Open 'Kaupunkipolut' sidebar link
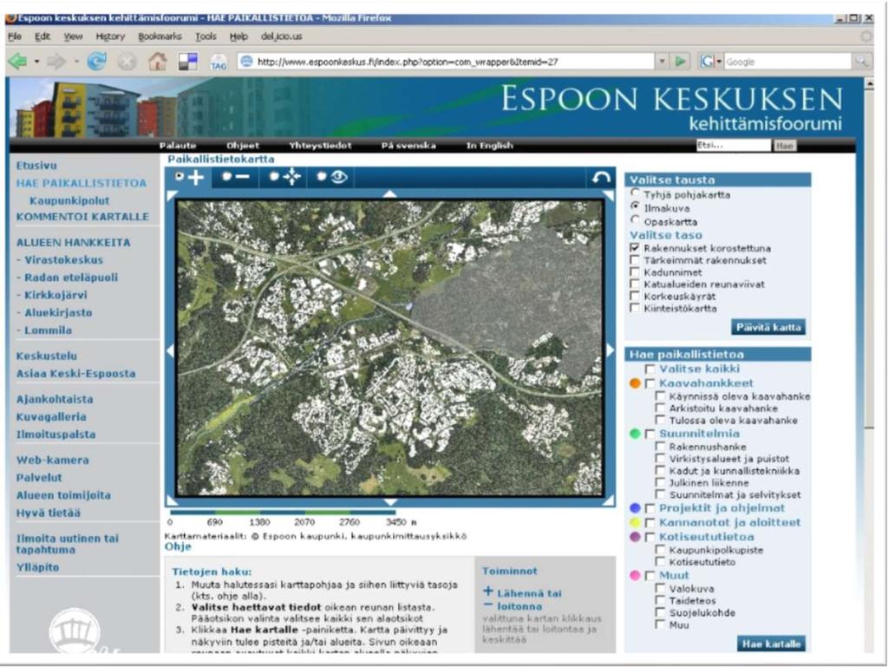This screenshot has height=667, width=888. (x=69, y=200)
